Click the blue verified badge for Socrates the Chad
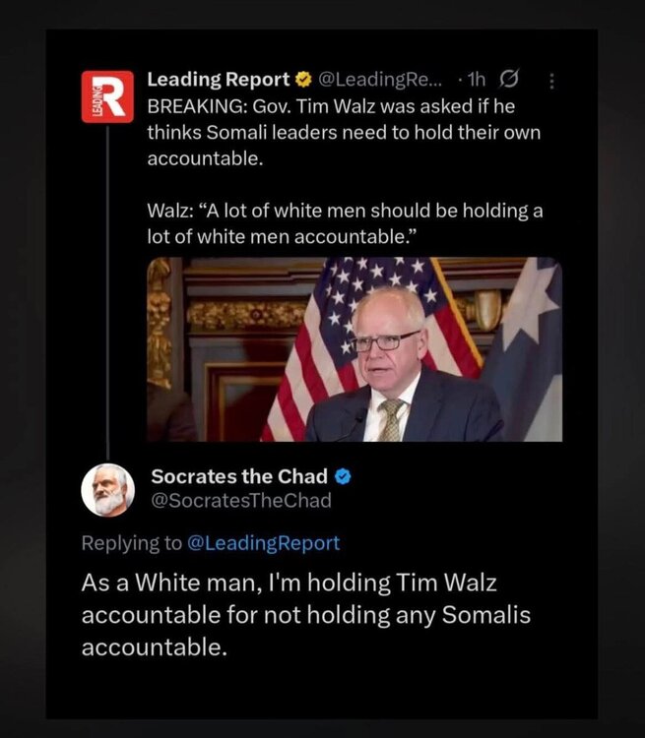 pos(343,477)
